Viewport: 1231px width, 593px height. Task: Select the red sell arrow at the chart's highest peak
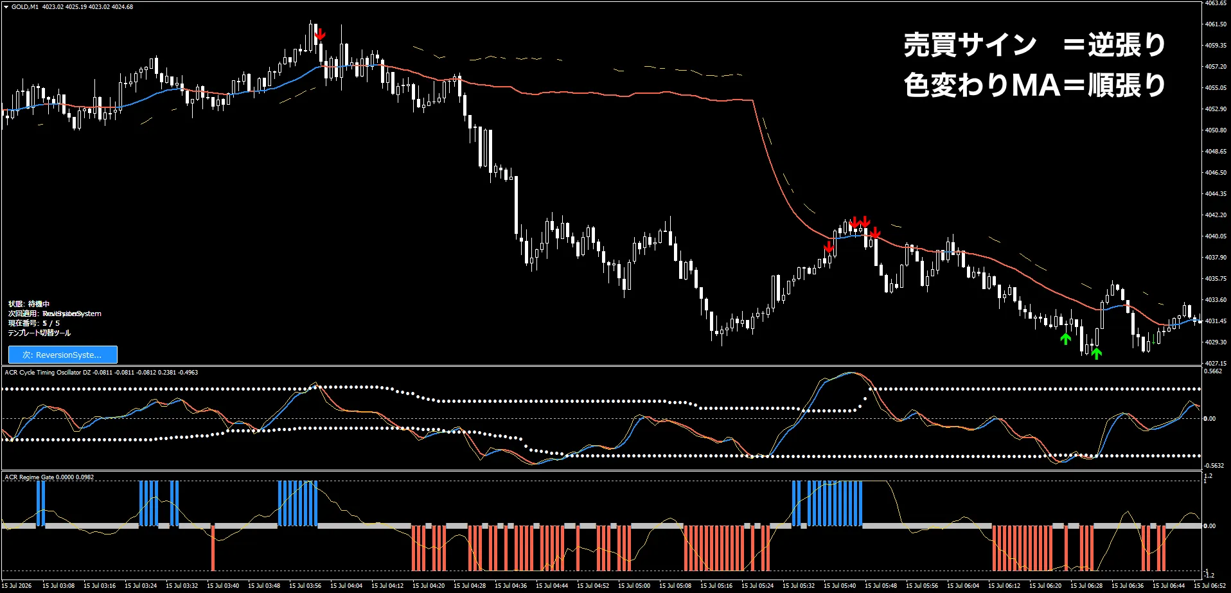[320, 34]
